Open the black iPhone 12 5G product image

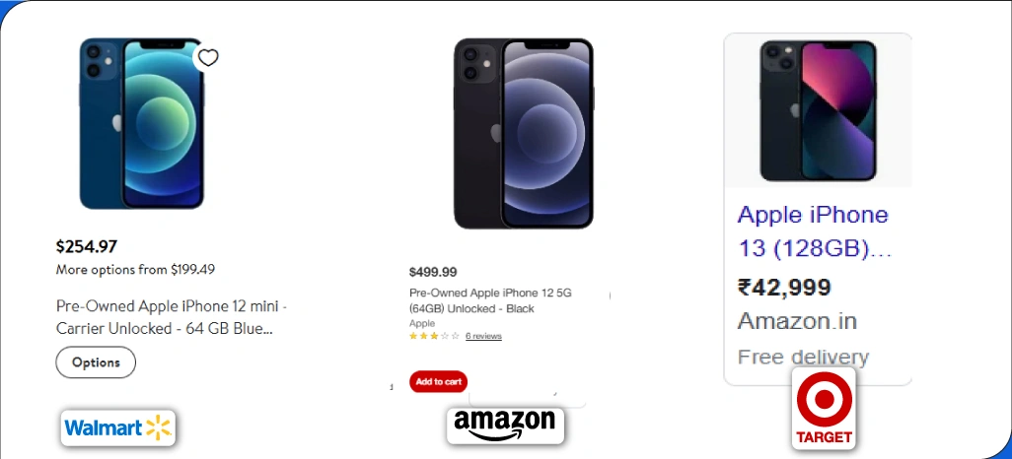click(523, 133)
